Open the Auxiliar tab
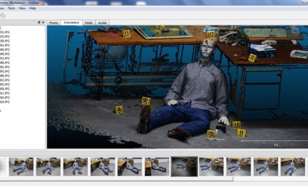308x186 pixels. tap(102, 23)
